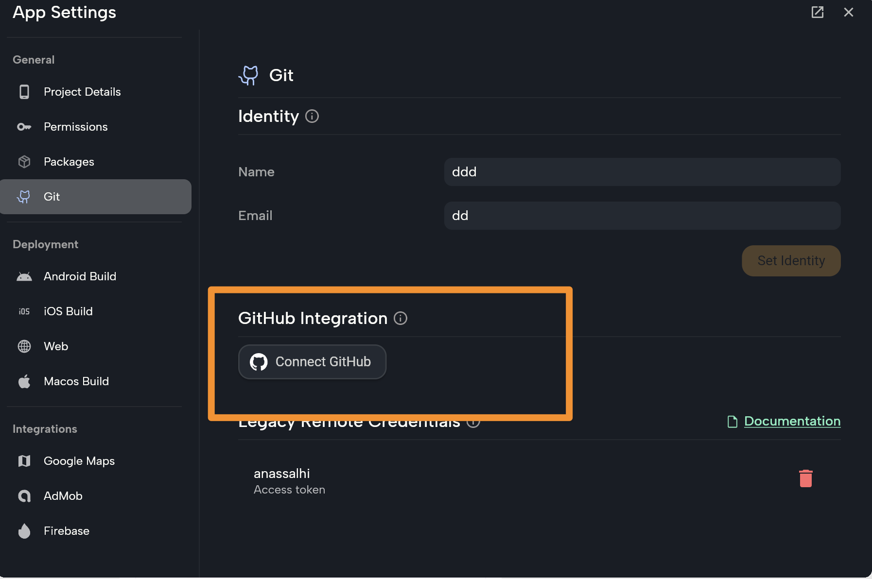Open the iOS Build deployment section
This screenshot has height=579, width=872.
(x=68, y=311)
